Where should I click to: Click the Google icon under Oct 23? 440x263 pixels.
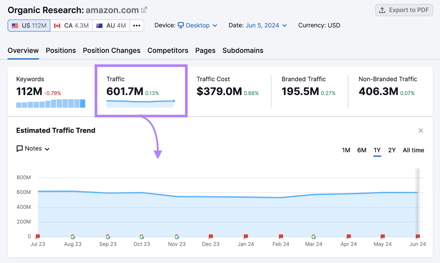(x=142, y=236)
